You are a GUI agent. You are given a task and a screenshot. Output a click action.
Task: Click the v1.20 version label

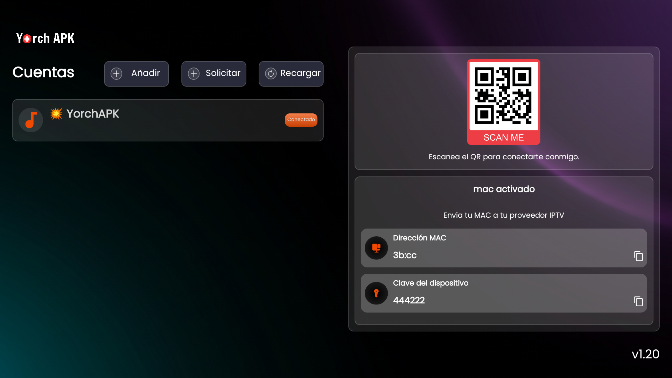point(645,354)
